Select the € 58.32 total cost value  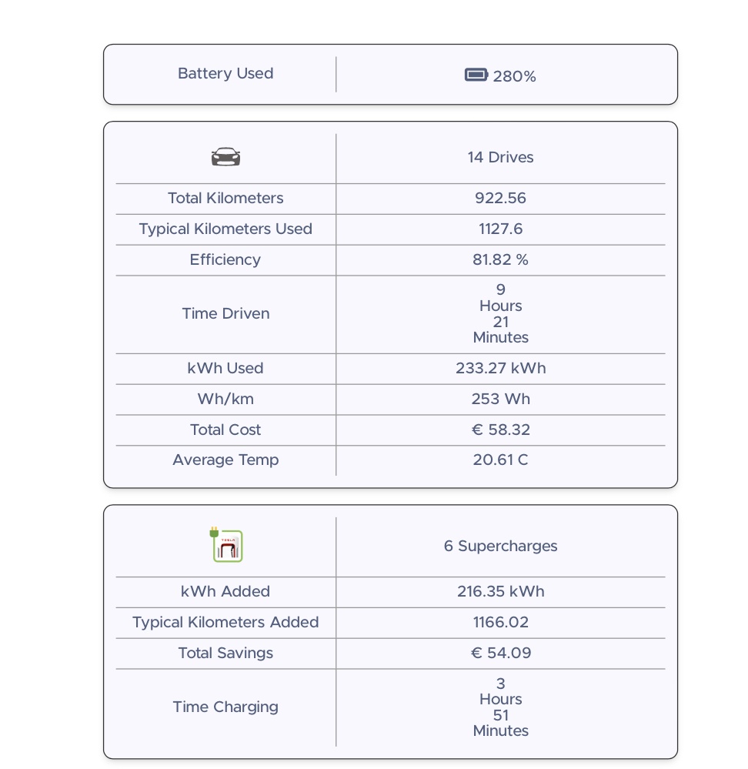(x=500, y=430)
